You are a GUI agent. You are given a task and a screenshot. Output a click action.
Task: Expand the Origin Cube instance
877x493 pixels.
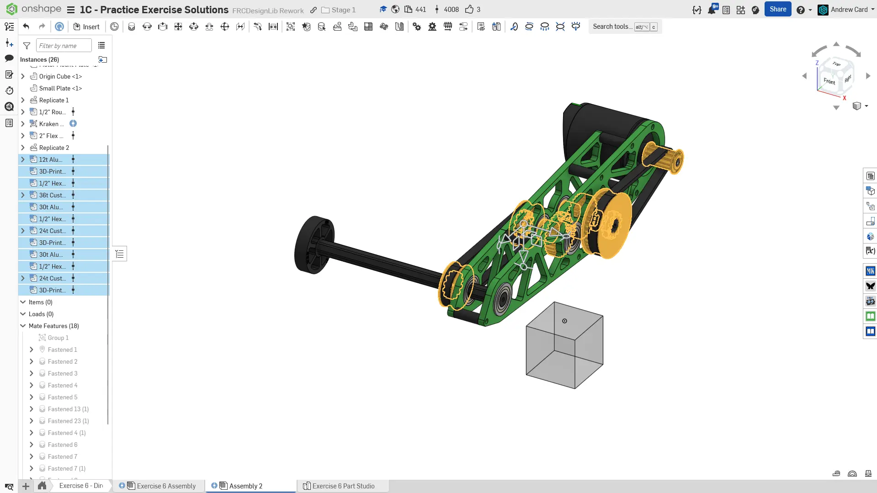[x=23, y=76]
